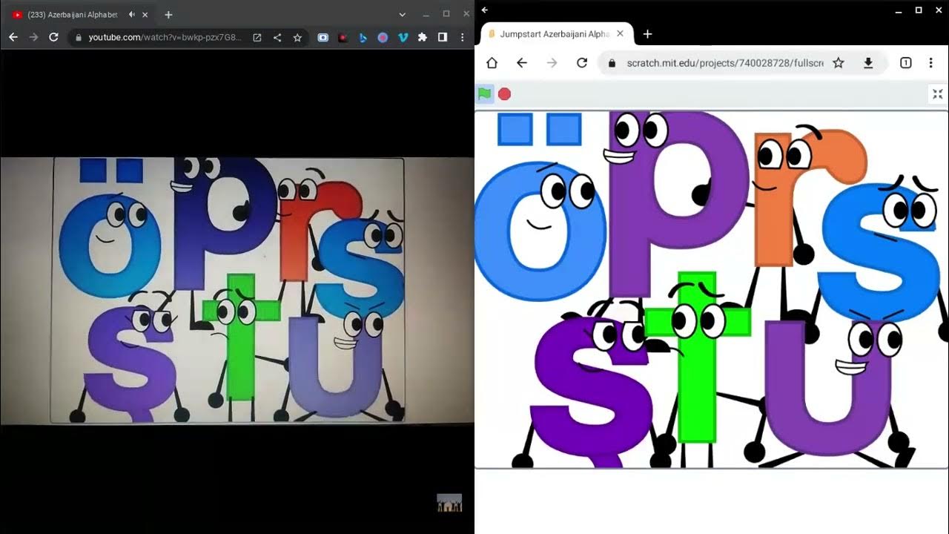Select the Jumpstart Azerbaijani Alphabet tab
Viewport: 949px width, 534px height.
coord(558,34)
